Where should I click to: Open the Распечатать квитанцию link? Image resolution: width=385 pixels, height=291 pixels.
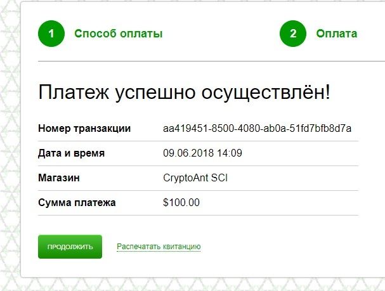tap(159, 247)
